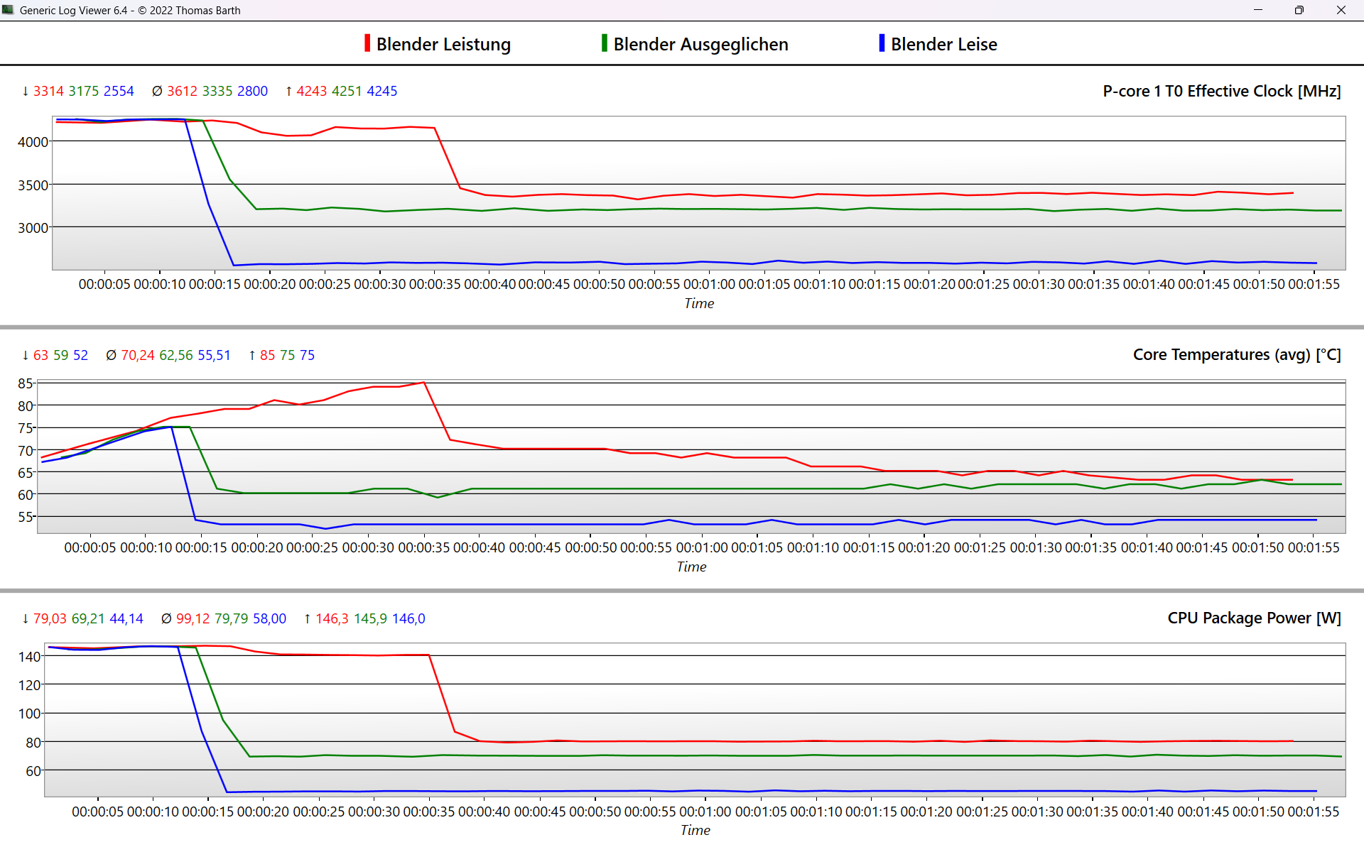Screen dimensions: 1364x852
Task: Select the Blender Leistung legend label
Action: pyautogui.click(x=443, y=44)
